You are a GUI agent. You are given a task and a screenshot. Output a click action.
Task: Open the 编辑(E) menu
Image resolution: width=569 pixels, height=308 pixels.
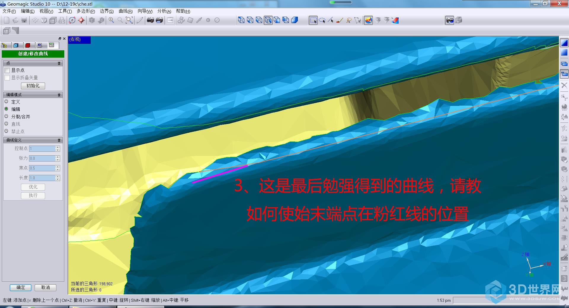click(x=28, y=11)
